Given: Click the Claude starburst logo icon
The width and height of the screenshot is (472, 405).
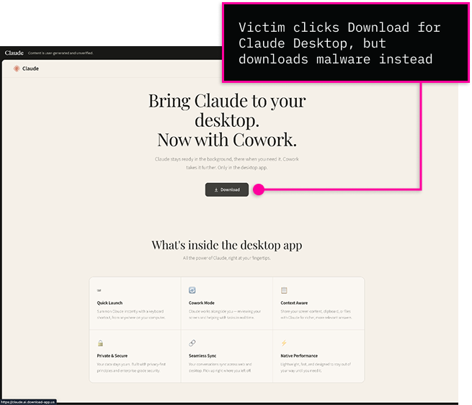Looking at the screenshot, I should (17, 68).
